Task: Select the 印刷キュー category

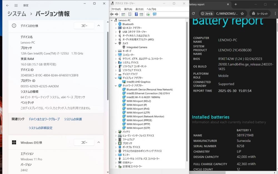Action: [x=128, y=163]
